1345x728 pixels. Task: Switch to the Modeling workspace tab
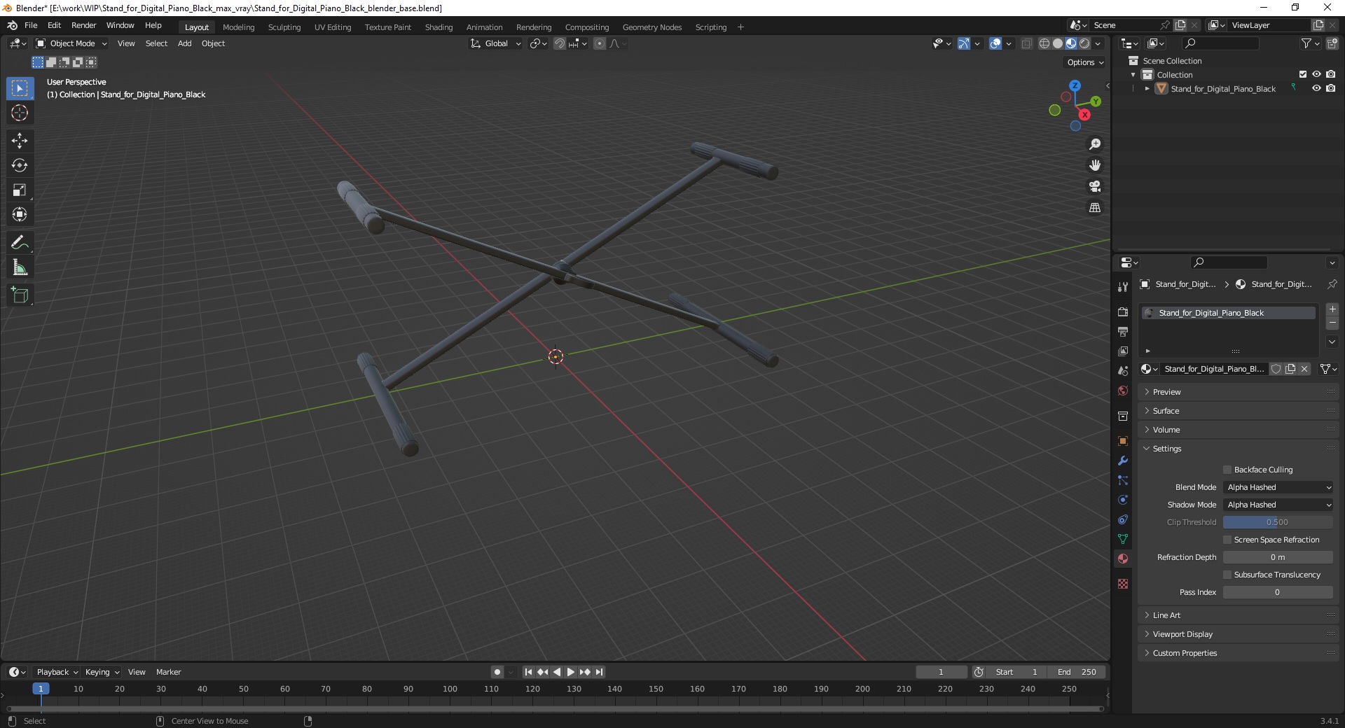pyautogui.click(x=238, y=27)
